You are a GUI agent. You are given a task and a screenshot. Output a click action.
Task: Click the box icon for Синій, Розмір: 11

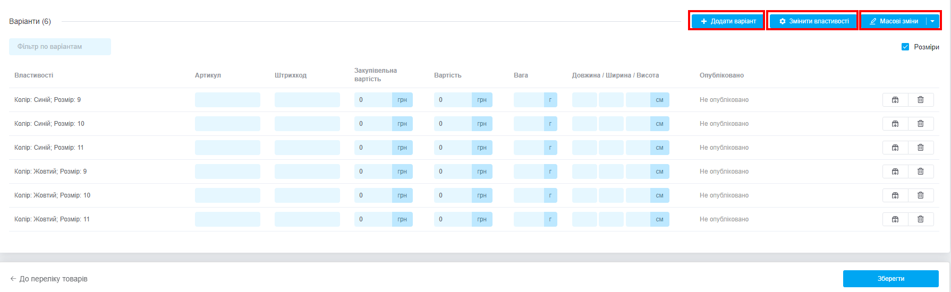[895, 148]
